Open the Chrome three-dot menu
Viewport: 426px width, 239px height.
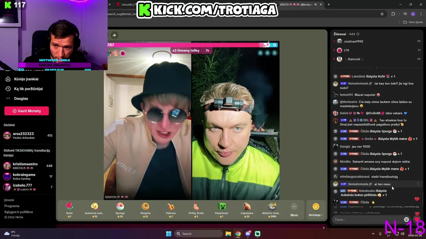[x=421, y=14]
